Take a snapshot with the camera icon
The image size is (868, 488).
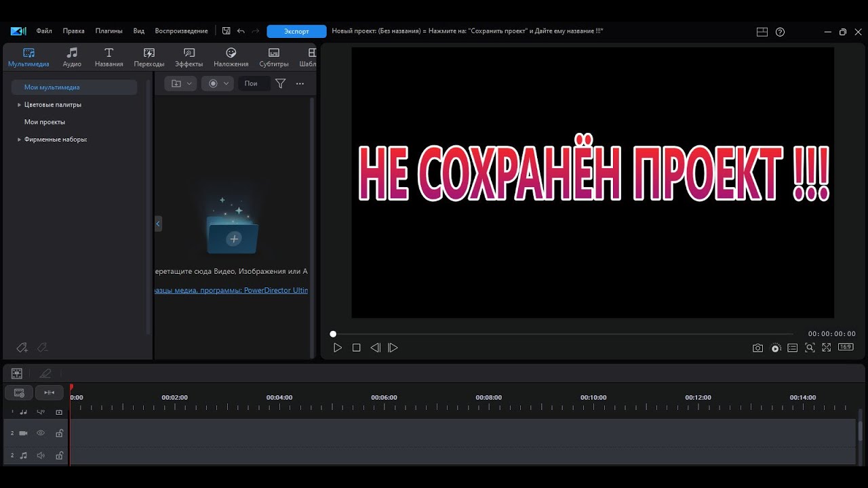tap(757, 348)
